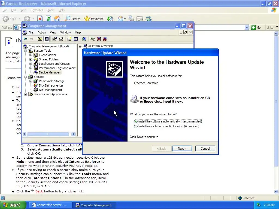Click the Uninstall device toolbar icon

(99, 39)
